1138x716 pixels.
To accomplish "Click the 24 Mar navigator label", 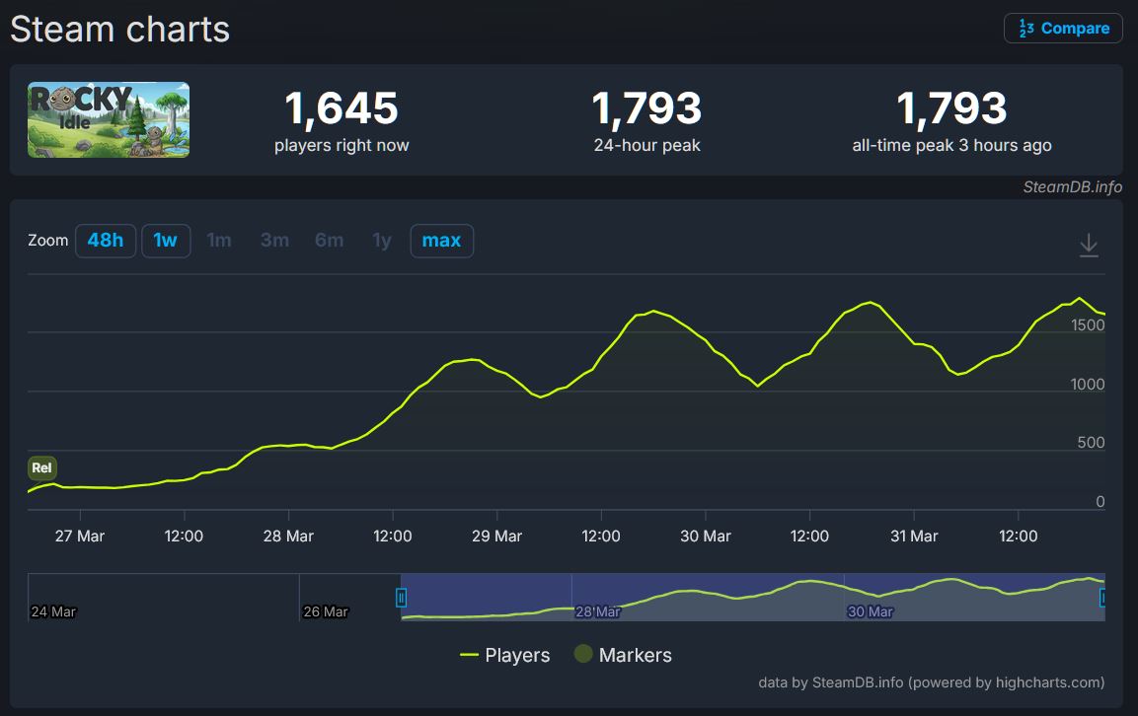I will tap(53, 611).
